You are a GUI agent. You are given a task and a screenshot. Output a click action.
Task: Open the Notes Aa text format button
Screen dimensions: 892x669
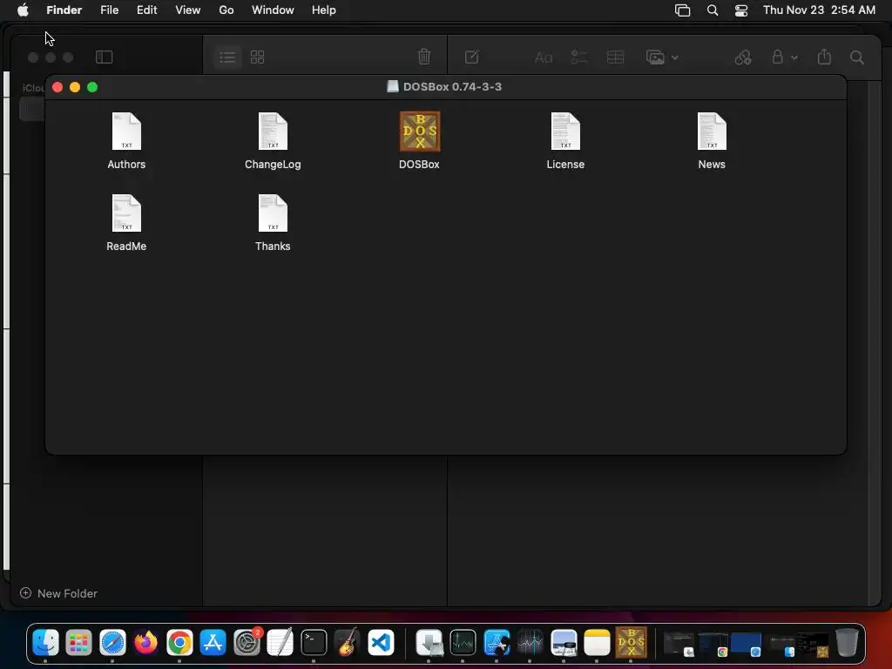tap(544, 57)
